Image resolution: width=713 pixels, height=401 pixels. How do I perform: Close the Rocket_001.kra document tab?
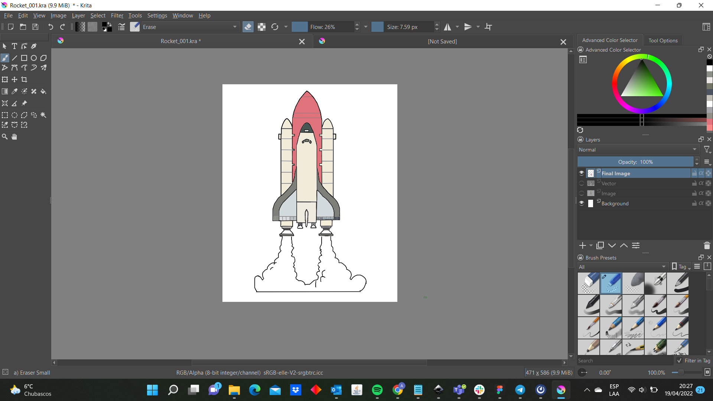coord(302,42)
